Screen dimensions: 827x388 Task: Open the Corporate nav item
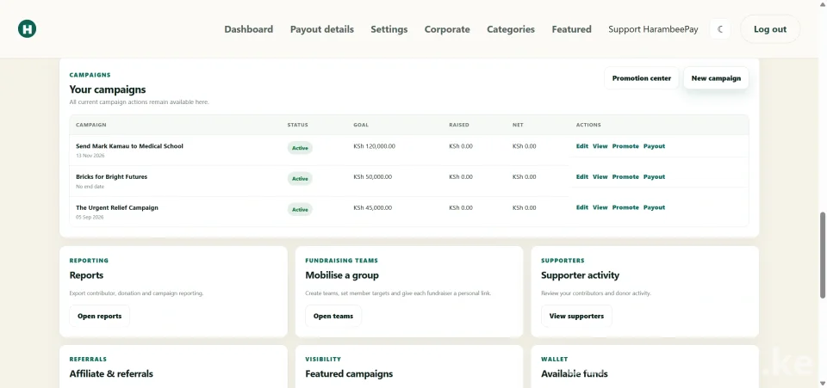tap(447, 29)
